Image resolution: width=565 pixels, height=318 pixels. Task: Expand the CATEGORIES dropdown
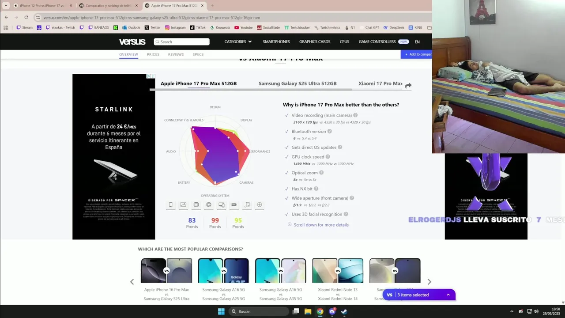(x=238, y=42)
